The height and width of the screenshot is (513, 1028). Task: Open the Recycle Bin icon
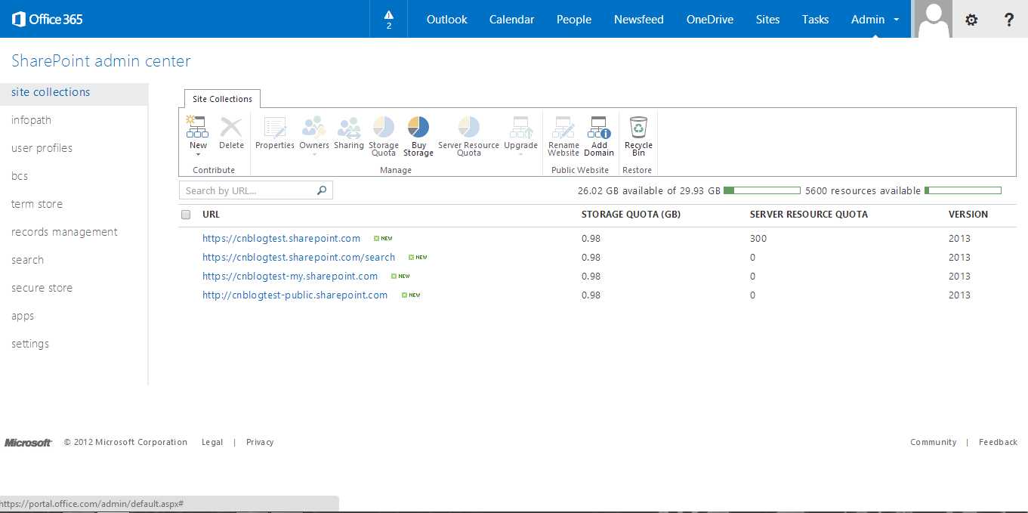638,127
